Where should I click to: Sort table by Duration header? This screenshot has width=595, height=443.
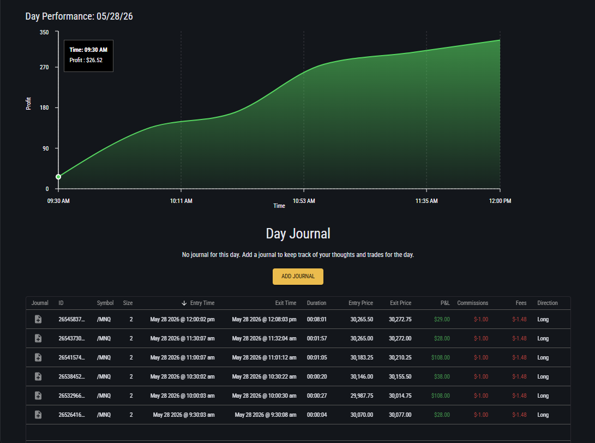[316, 303]
